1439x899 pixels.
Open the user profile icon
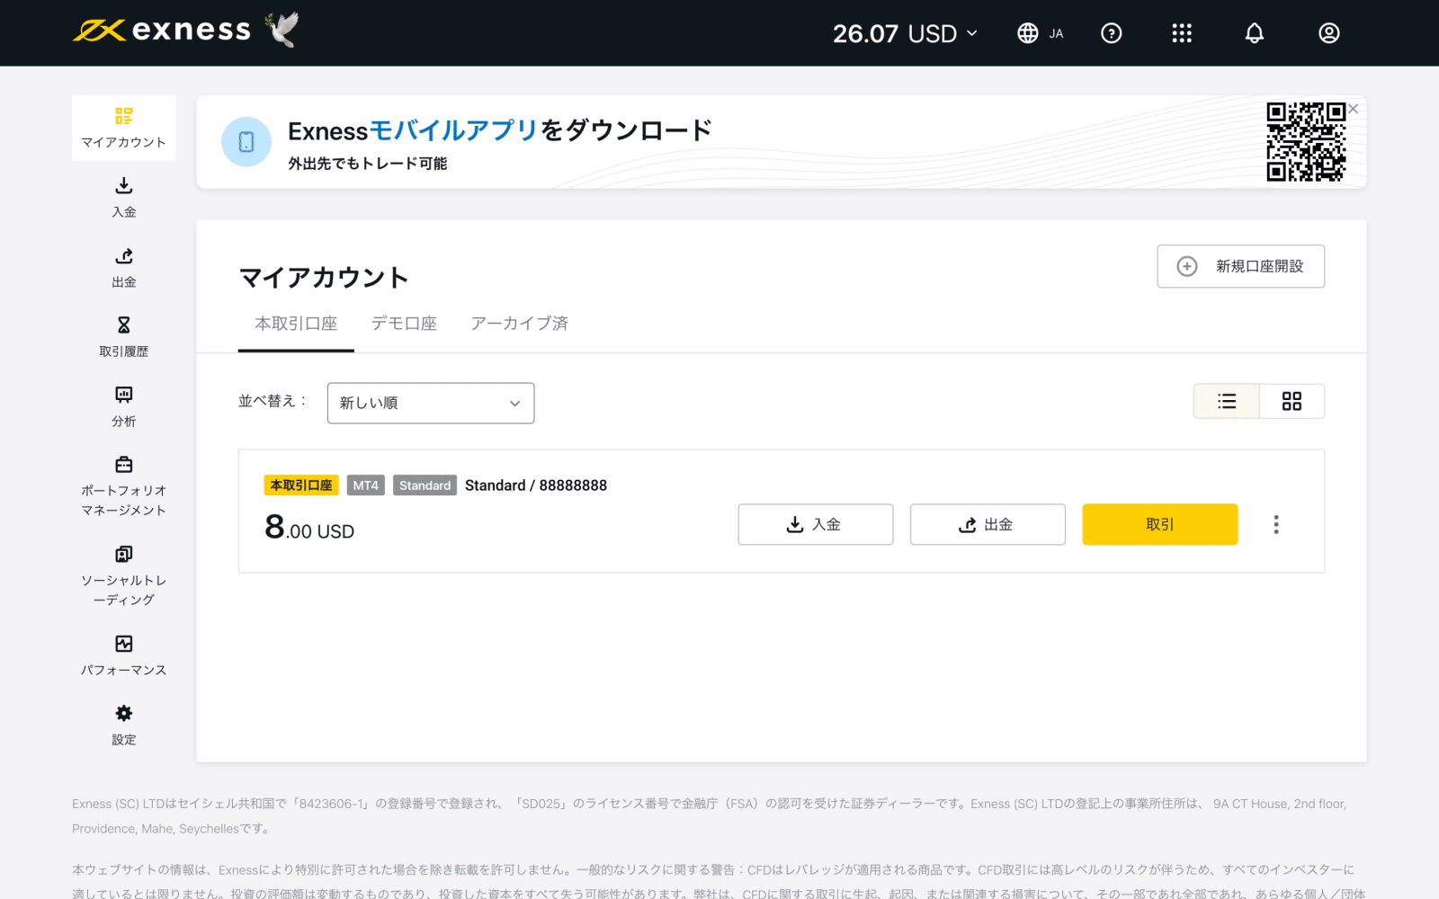click(1329, 33)
